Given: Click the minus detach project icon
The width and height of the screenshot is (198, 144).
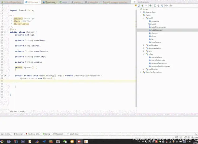Looking at the screenshot, I should tap(146, 6).
